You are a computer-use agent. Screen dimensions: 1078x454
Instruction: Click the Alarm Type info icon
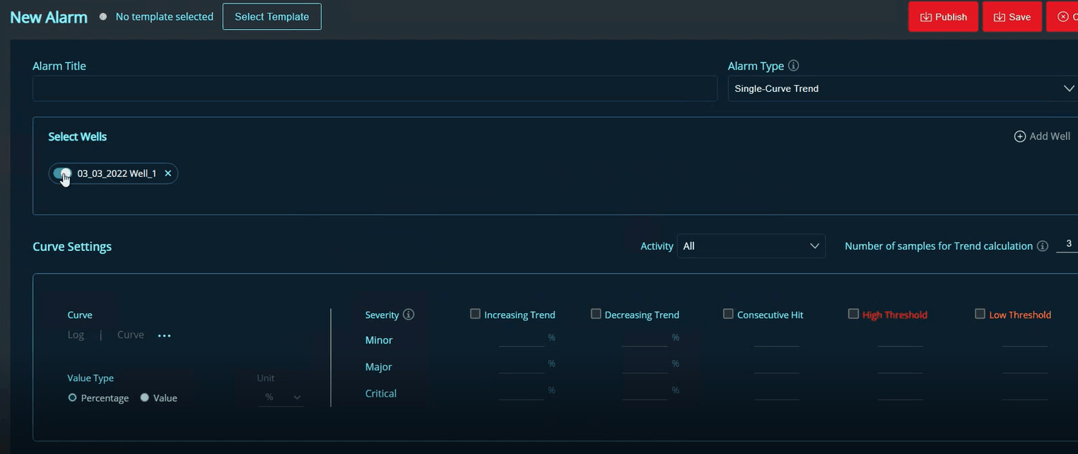793,66
